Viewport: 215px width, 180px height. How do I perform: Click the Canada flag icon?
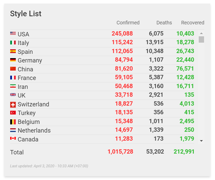click(13, 139)
